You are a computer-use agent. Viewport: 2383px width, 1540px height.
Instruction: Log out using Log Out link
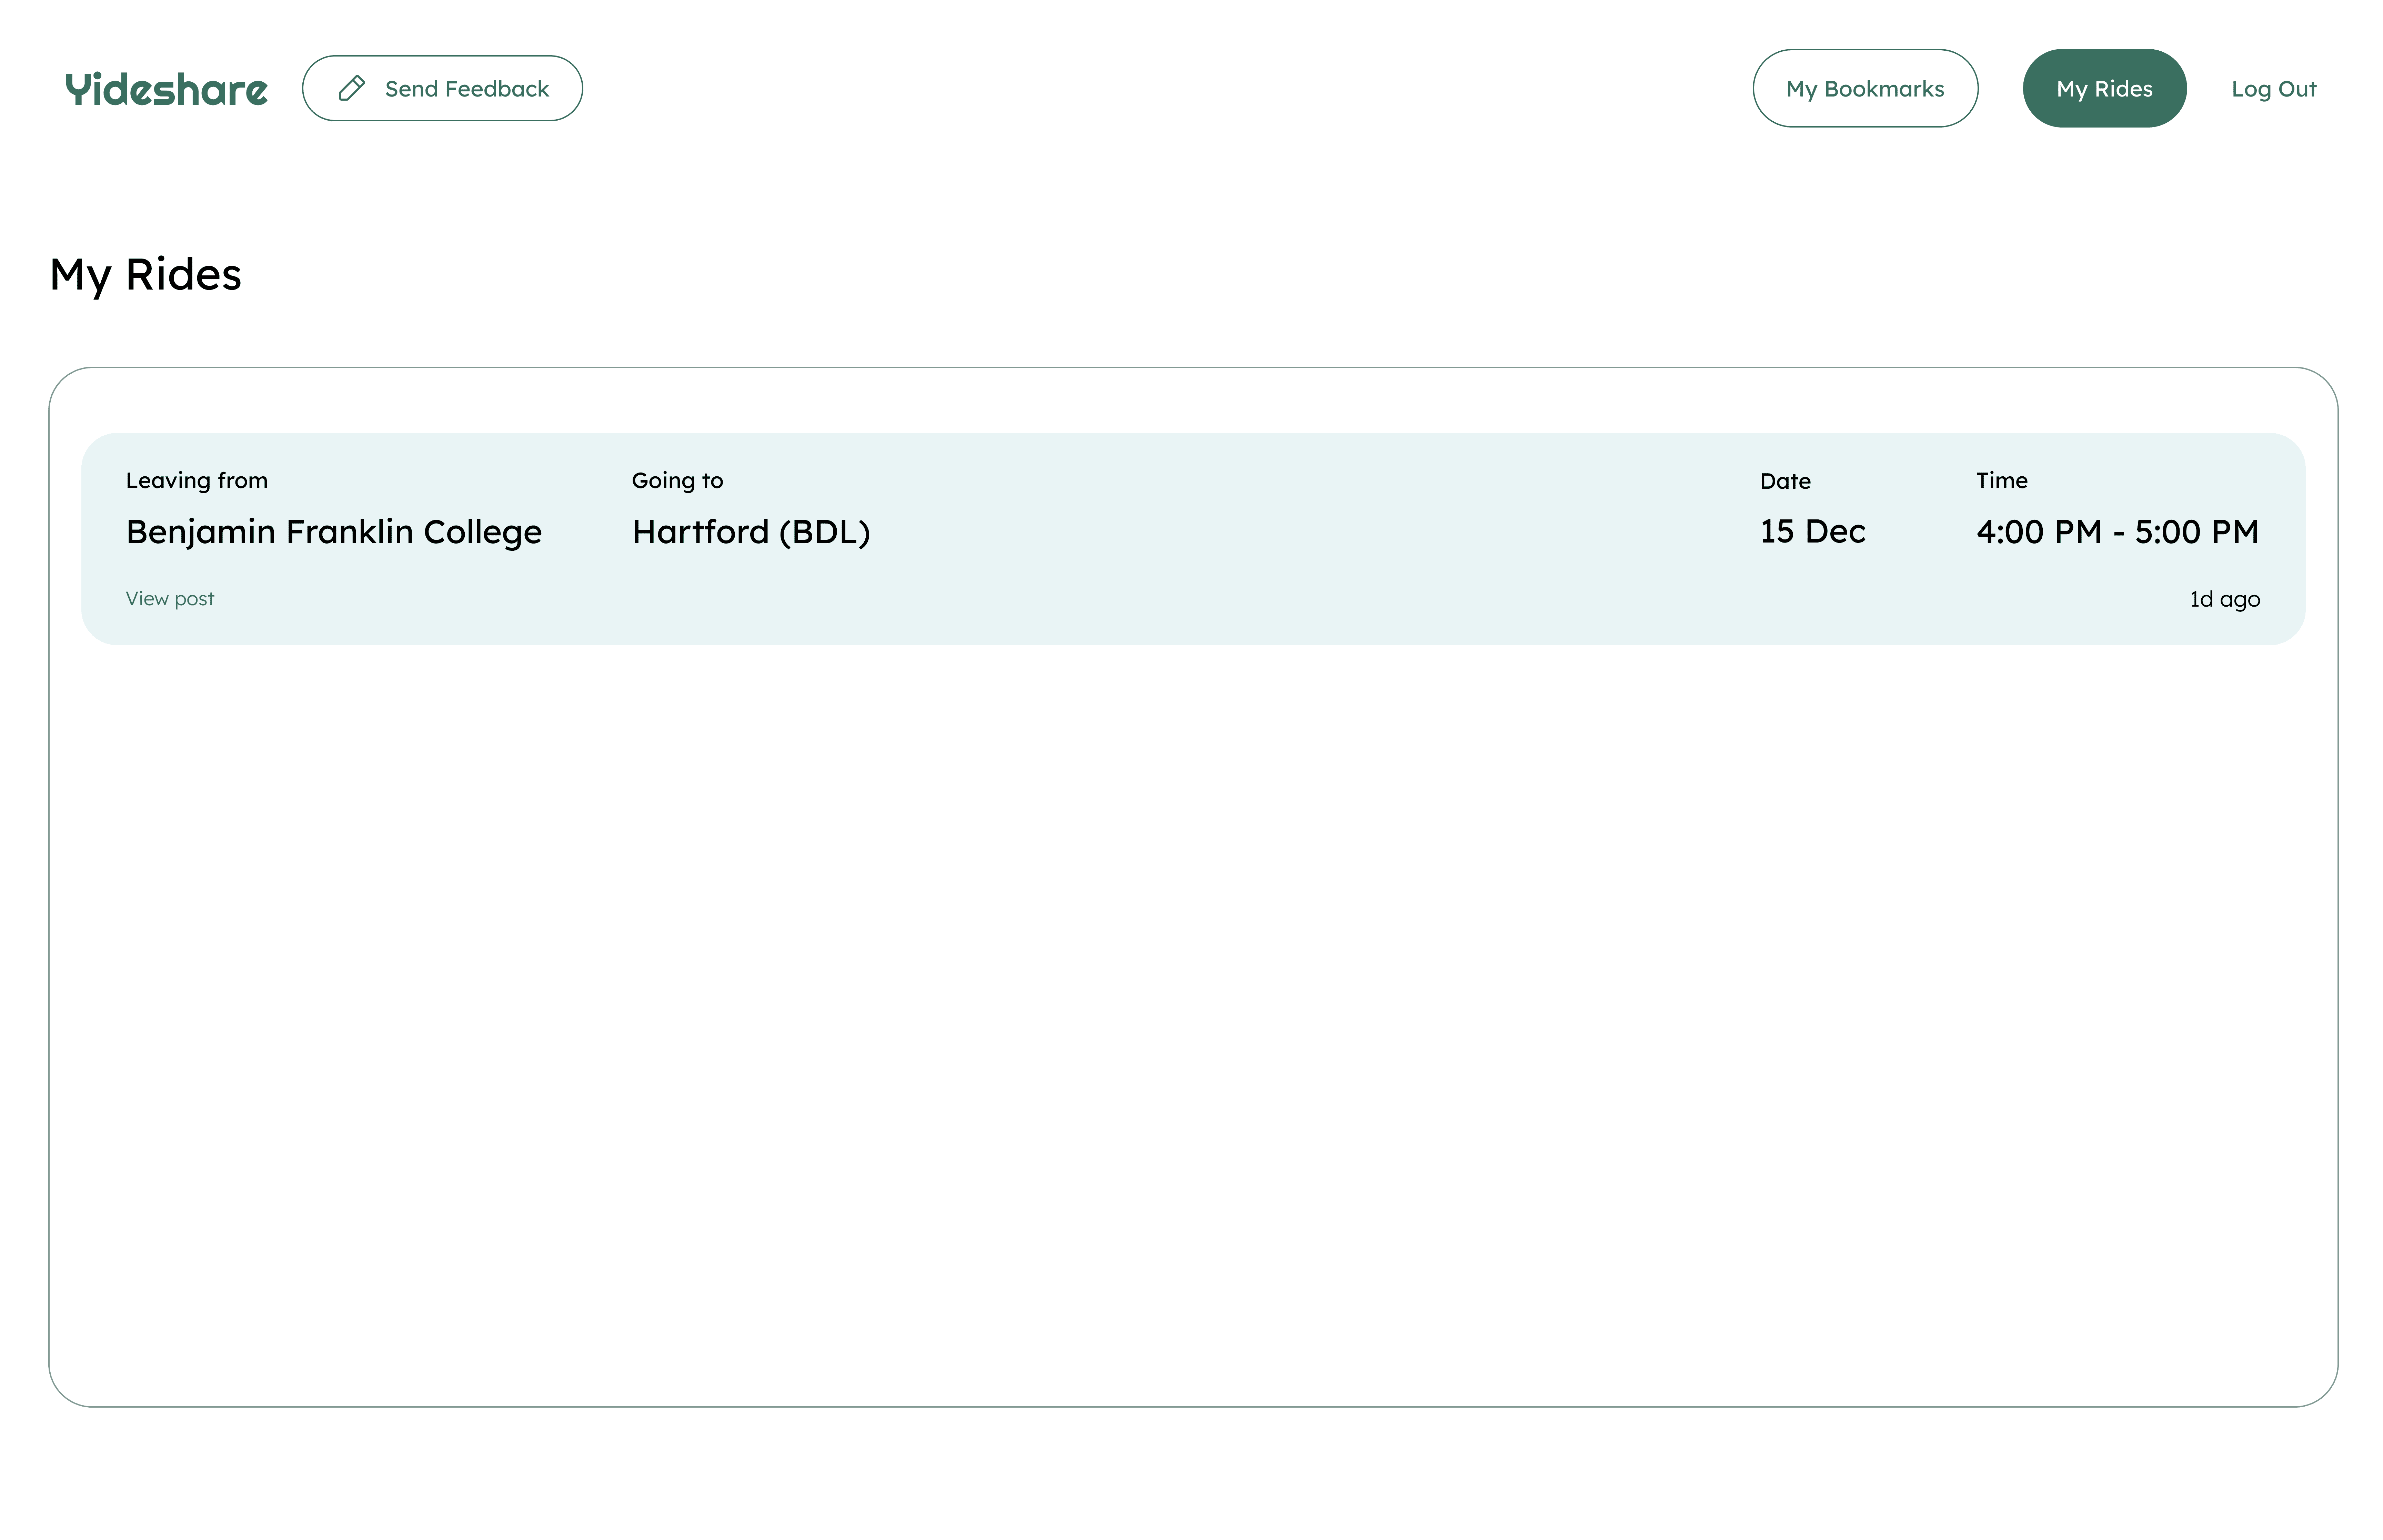pyautogui.click(x=2273, y=89)
